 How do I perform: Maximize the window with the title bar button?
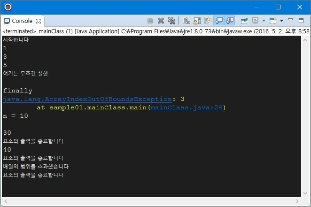[278, 7]
